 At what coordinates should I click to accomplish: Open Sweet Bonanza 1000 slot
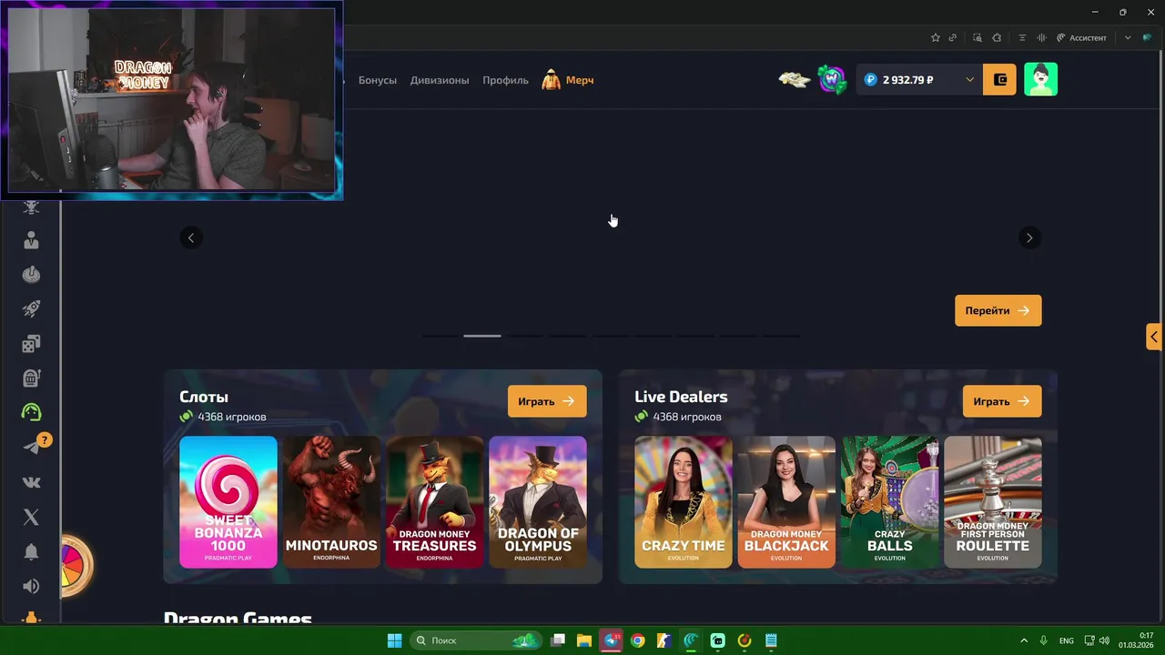click(x=228, y=502)
